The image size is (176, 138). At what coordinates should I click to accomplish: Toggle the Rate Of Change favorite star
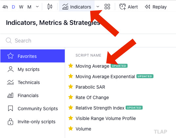pyautogui.click(x=71, y=97)
